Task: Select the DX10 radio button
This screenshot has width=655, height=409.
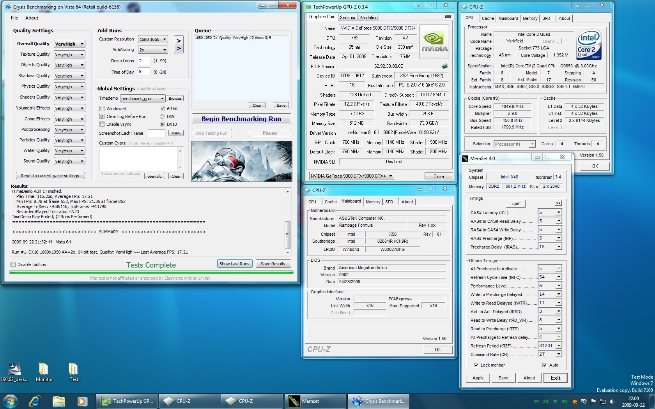Action: click(162, 124)
